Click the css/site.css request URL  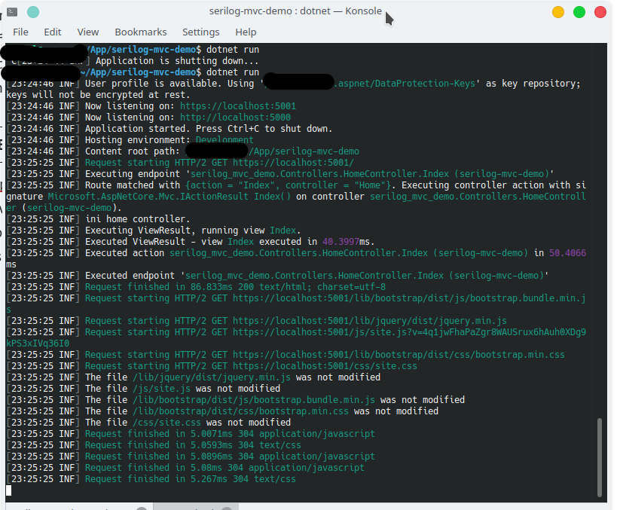325,366
